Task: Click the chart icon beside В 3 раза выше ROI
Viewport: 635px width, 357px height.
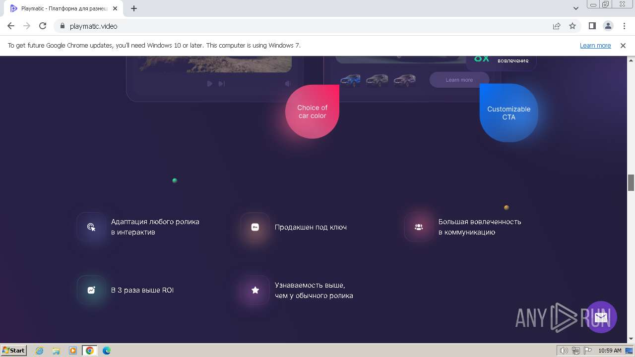Action: tap(91, 290)
